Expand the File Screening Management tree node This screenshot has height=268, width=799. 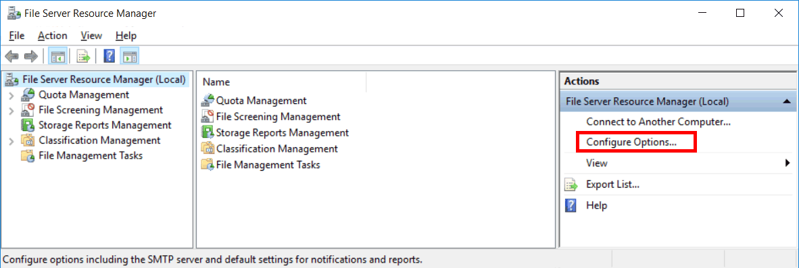pyautogui.click(x=11, y=110)
